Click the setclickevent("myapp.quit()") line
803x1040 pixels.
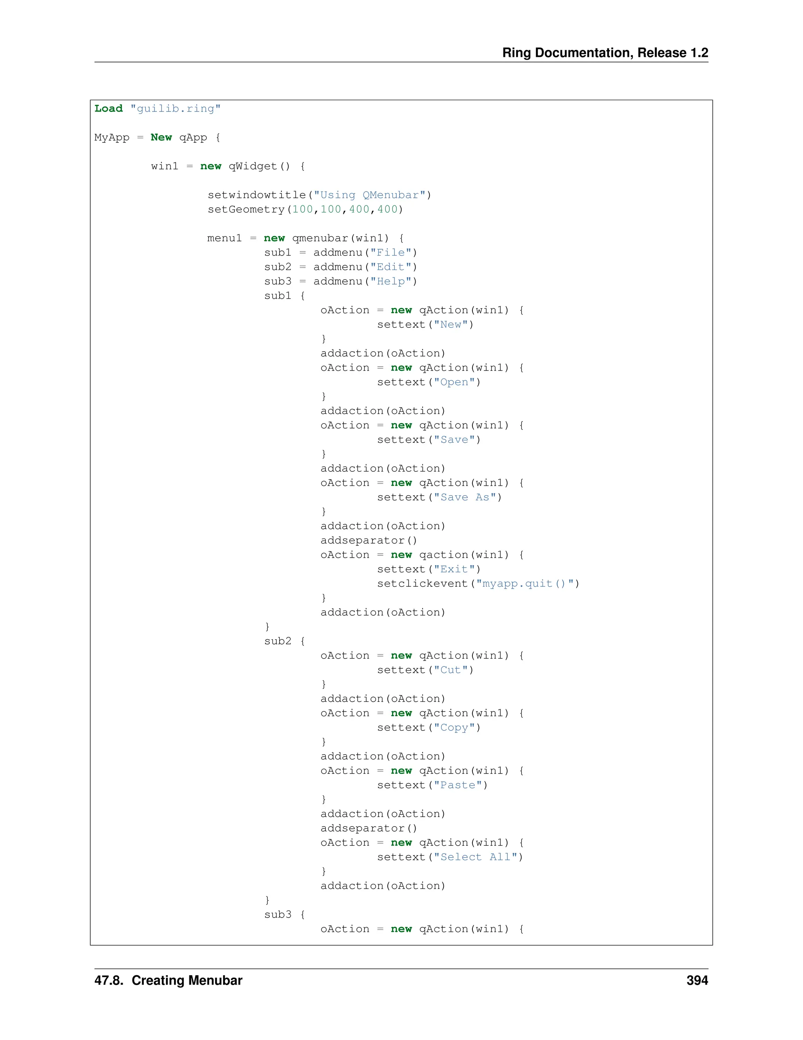point(478,584)
